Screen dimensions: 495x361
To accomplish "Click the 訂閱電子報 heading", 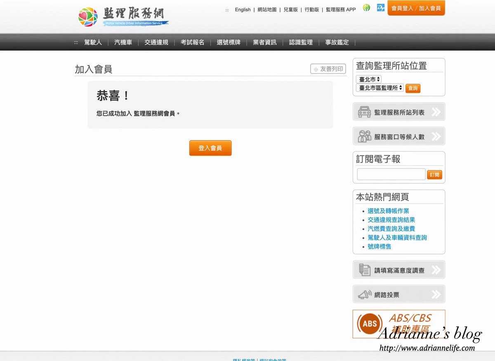I will pyautogui.click(x=378, y=159).
